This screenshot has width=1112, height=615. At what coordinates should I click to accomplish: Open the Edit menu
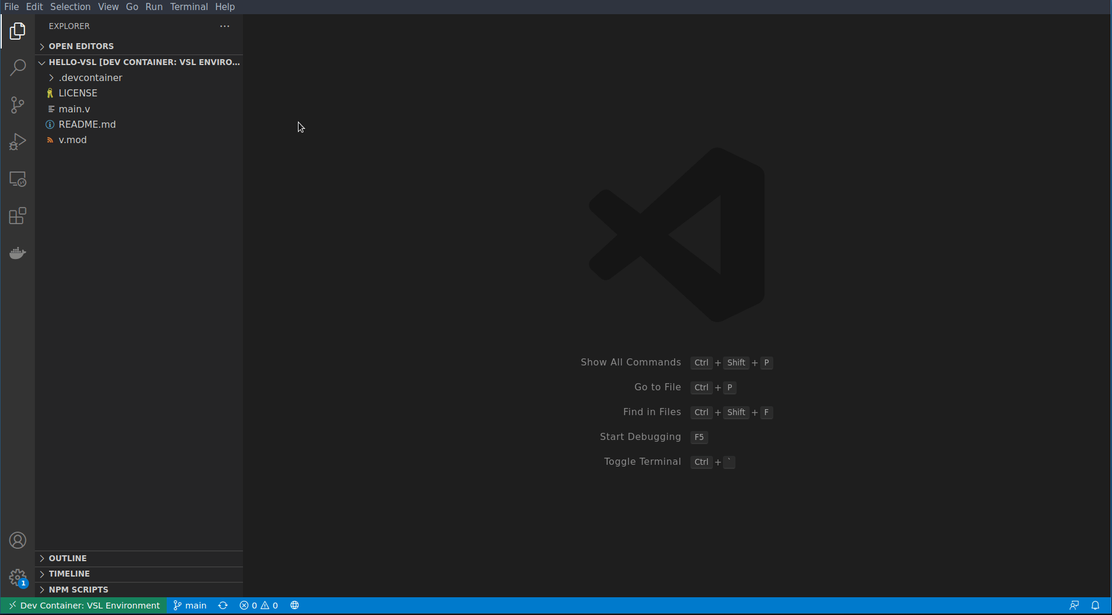click(x=34, y=7)
